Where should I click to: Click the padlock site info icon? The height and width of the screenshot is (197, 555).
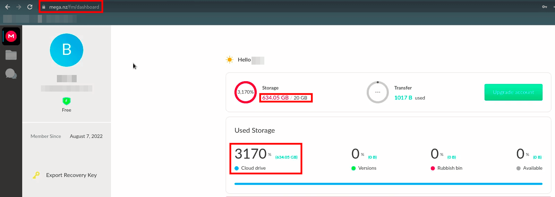44,7
